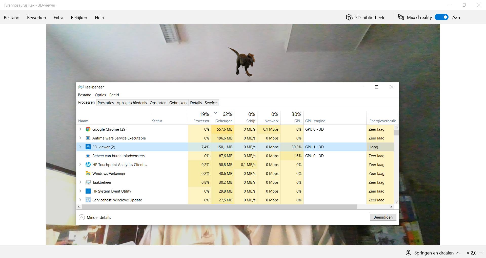The width and height of the screenshot is (486, 258).
Task: Open the Bekijken menu in 3D-viewer
Action: point(79,17)
